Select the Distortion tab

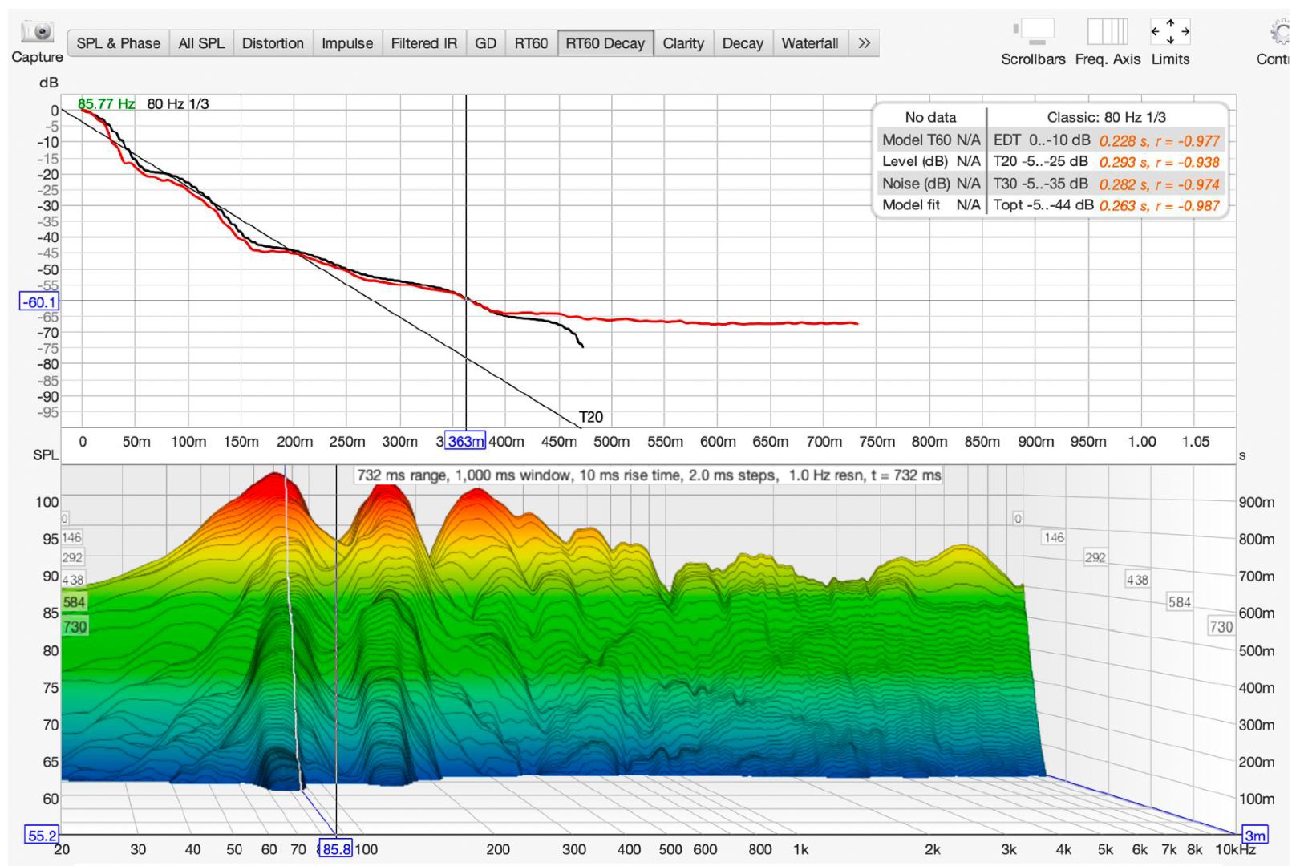273,43
